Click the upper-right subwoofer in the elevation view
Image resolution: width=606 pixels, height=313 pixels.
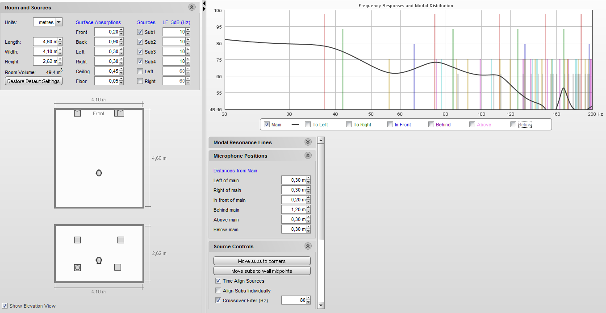pyautogui.click(x=121, y=240)
